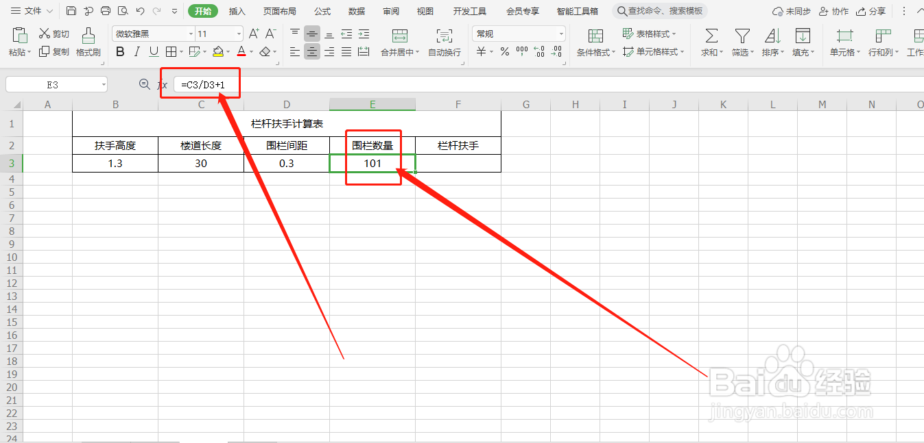The height and width of the screenshot is (443, 924).
Task: Click the zoom magnifier beside formula bar
Action: click(x=144, y=84)
